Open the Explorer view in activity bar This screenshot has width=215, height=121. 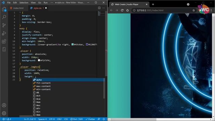4,9
